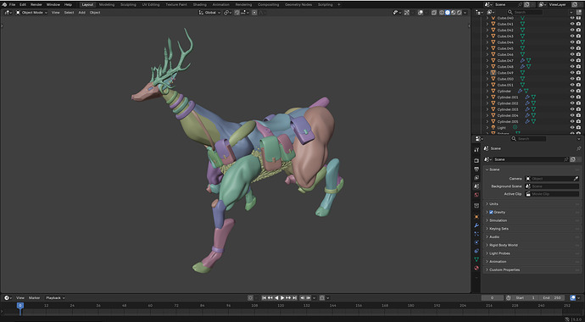Switch to the Shading workspace tab
This screenshot has height=322, width=585.
click(199, 5)
